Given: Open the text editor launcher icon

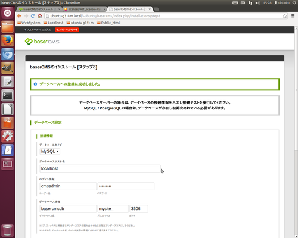Looking at the screenshot, I should tap(8, 82).
